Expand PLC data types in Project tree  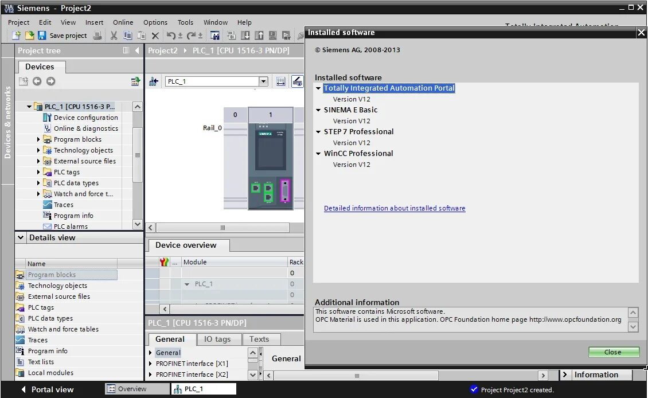38,183
